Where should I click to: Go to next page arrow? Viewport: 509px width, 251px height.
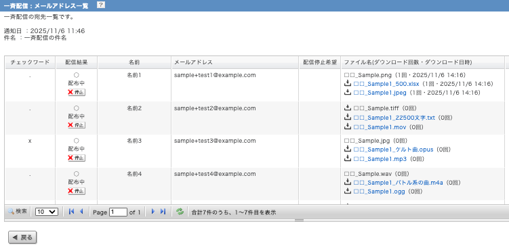153,212
